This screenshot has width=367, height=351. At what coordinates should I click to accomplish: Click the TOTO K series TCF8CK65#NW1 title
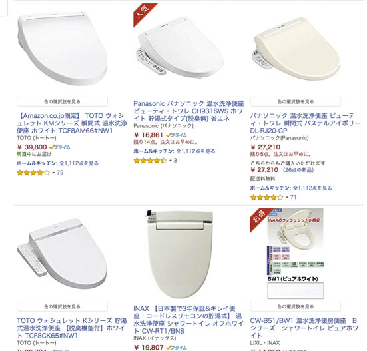tap(72, 328)
